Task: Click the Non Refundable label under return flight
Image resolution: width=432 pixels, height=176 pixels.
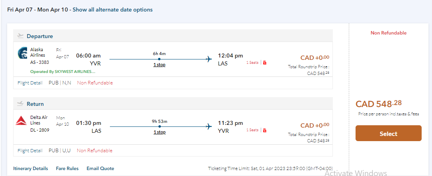Action: (95, 151)
